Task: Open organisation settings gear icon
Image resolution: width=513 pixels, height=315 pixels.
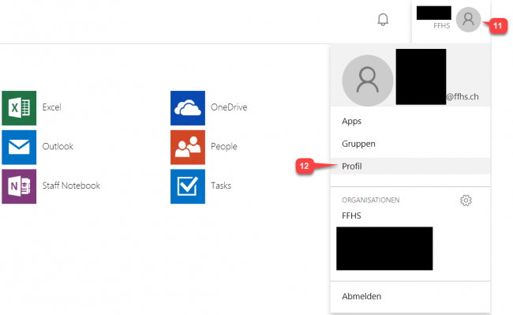Action: [x=466, y=201]
